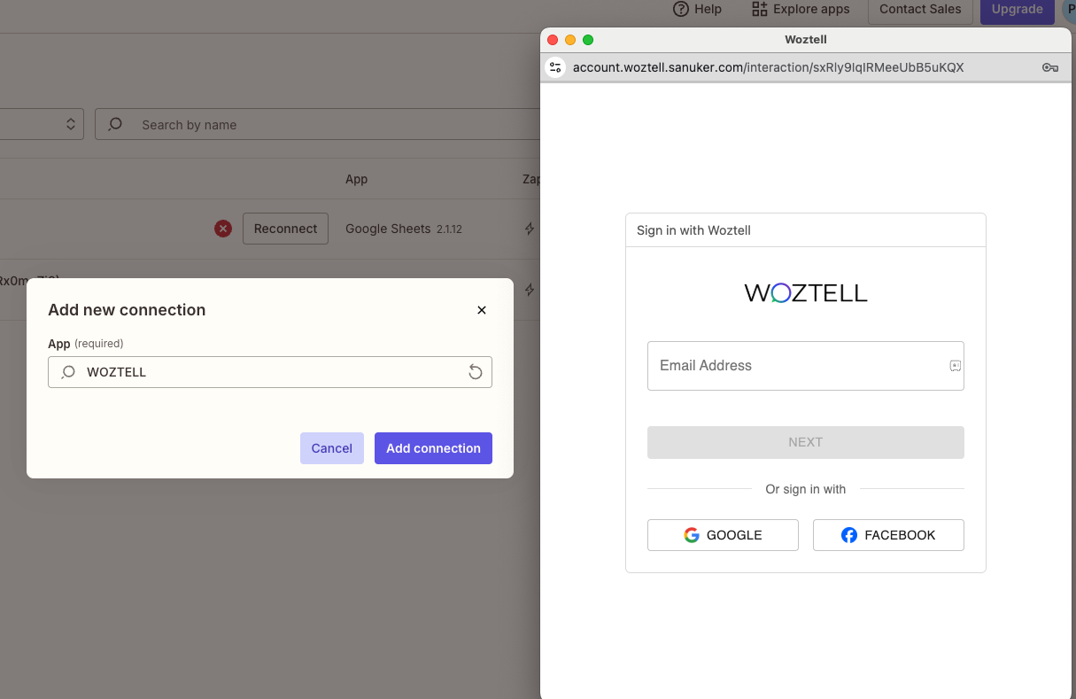1076x699 pixels.
Task: Click the password key icon in address bar
Action: 1050,67
